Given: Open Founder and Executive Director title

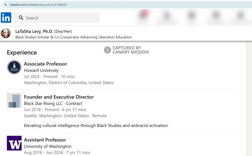Looking at the screenshot, I should 59,97.
